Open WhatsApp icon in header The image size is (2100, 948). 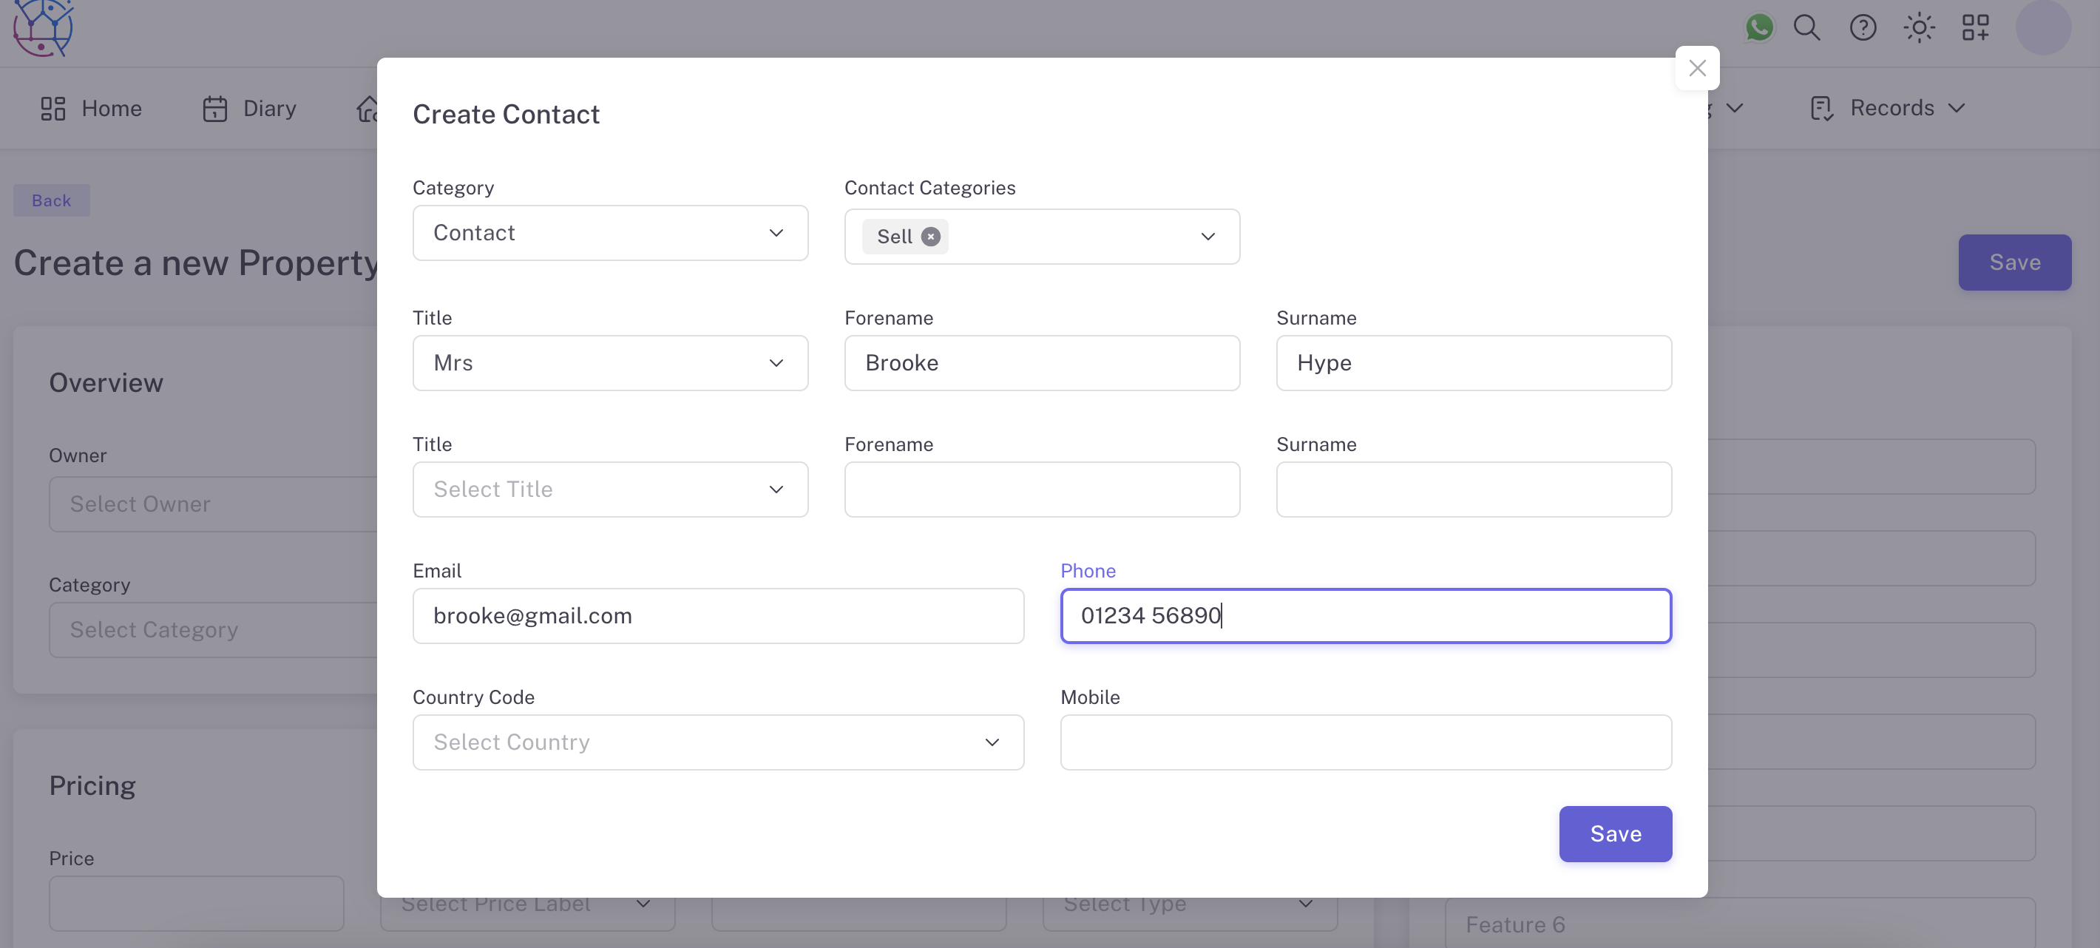(x=1758, y=27)
